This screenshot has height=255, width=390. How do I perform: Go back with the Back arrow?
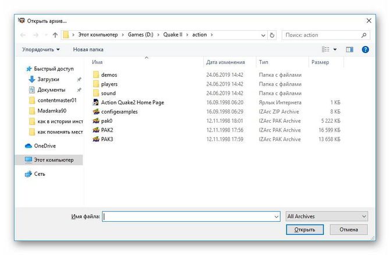pyautogui.click(x=23, y=35)
